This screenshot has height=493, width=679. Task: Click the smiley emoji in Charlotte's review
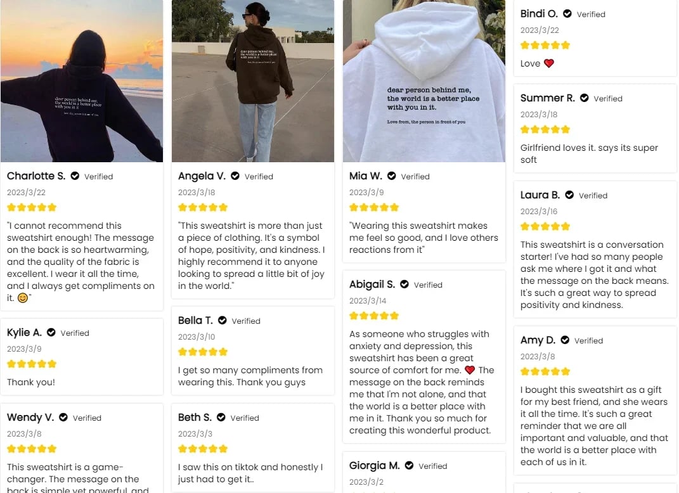(x=23, y=298)
